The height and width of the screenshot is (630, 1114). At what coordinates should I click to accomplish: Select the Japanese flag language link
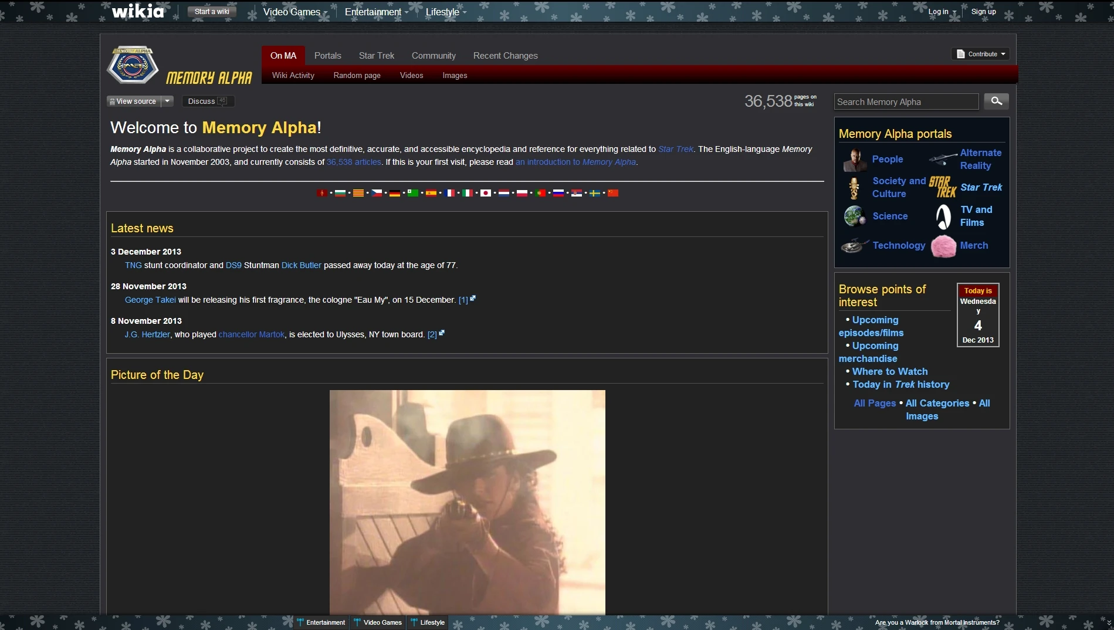pyautogui.click(x=485, y=193)
